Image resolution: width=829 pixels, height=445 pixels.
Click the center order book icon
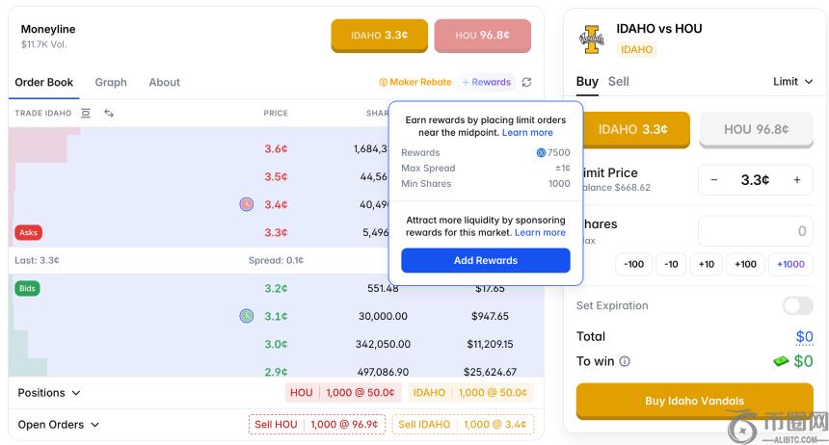[x=86, y=114]
